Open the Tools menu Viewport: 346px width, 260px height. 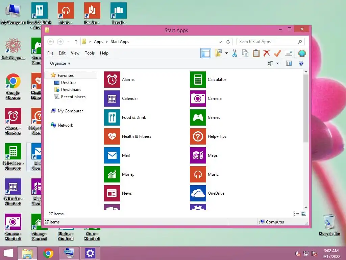click(x=90, y=53)
